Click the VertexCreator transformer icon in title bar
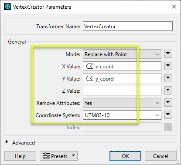This screenshot has width=181, height=165. pyautogui.click(x=7, y=7)
